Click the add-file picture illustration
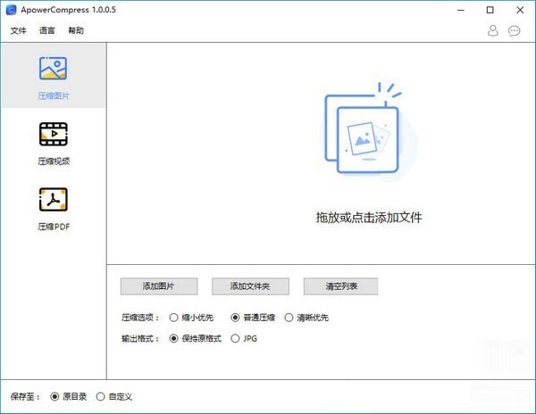 click(367, 134)
